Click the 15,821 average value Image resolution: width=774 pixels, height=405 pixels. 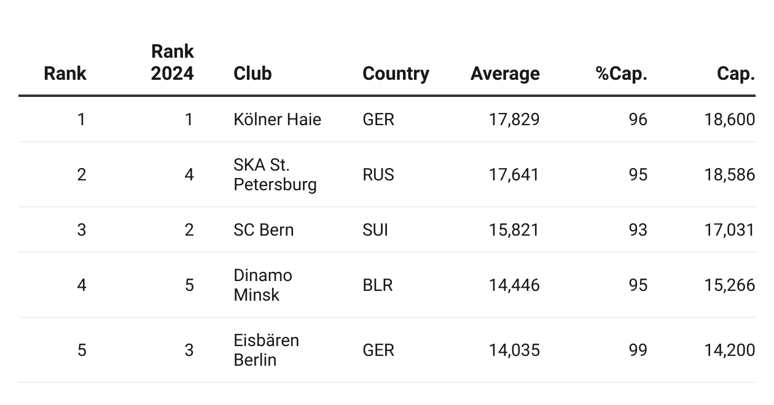coord(514,230)
